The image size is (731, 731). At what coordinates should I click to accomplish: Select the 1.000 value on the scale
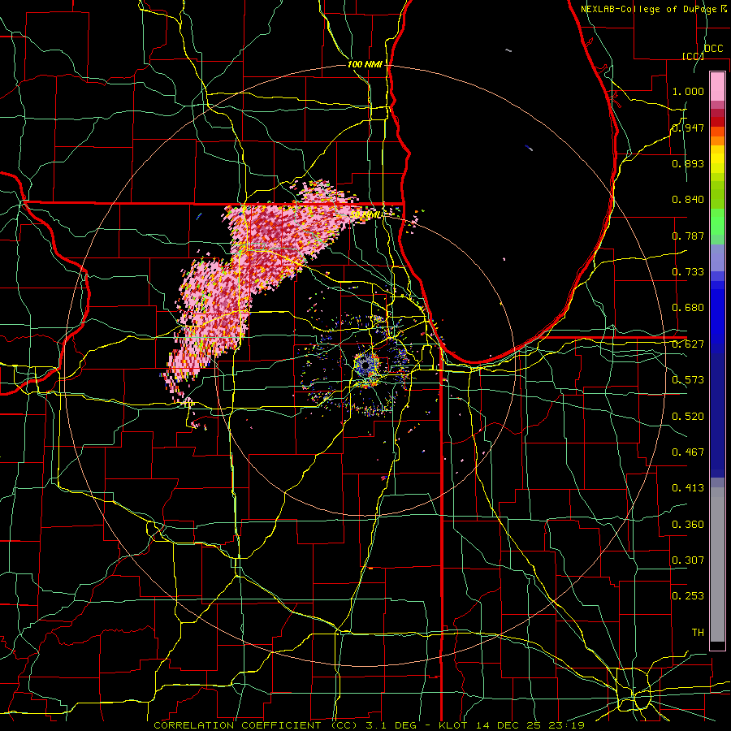point(688,91)
